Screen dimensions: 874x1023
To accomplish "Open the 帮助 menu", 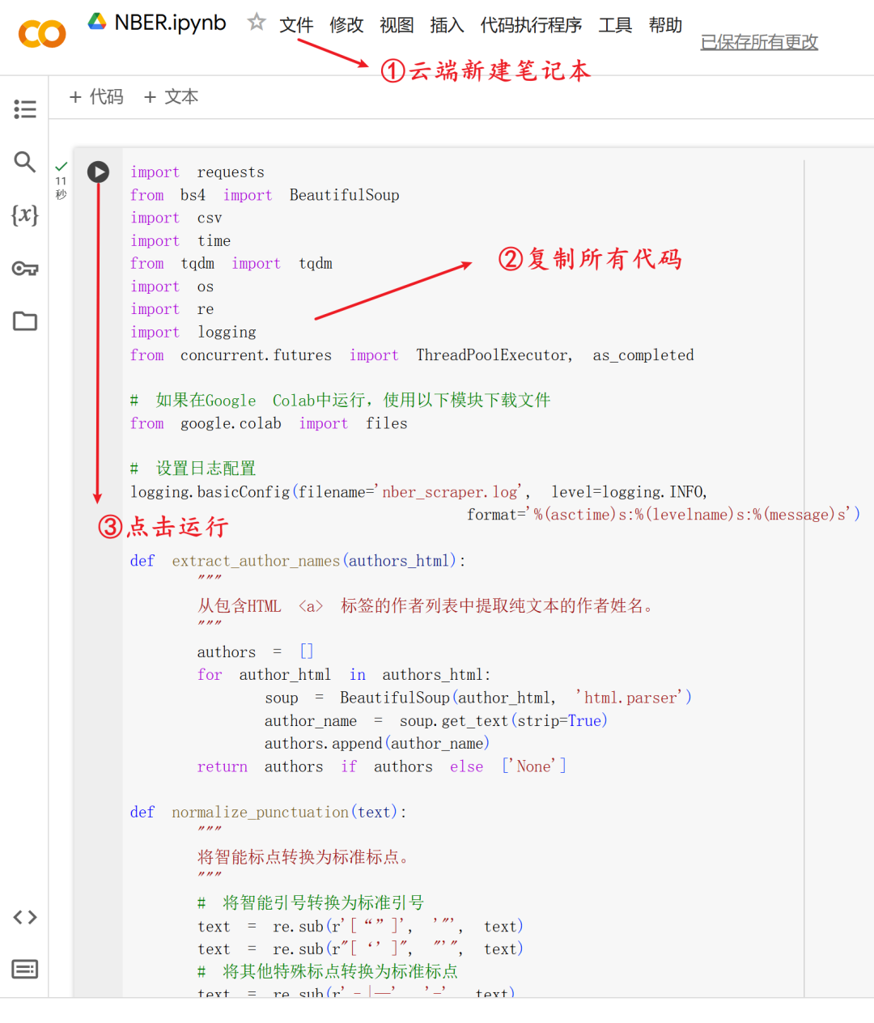I will point(665,25).
